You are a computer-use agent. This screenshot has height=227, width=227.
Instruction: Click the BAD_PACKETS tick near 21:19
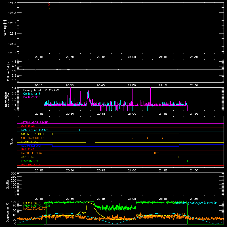tap(172, 165)
